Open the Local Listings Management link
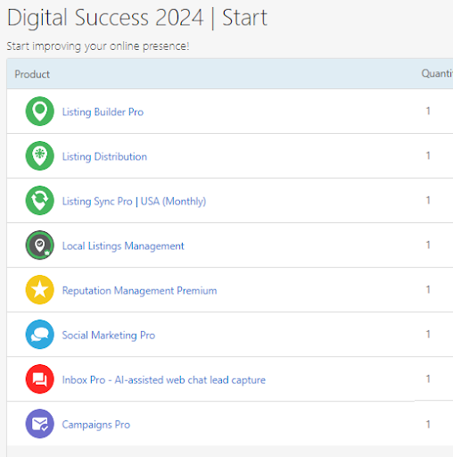Image resolution: width=453 pixels, height=457 pixels. 123,246
